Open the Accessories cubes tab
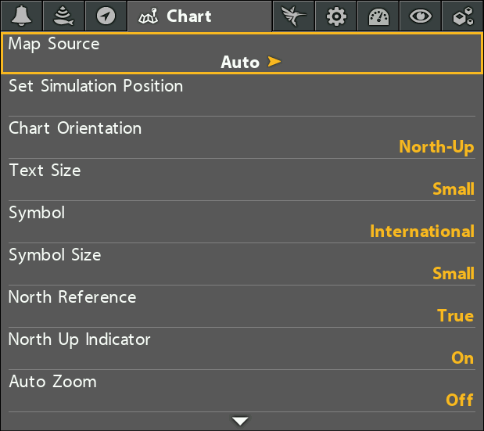The image size is (484, 431). coord(463,16)
